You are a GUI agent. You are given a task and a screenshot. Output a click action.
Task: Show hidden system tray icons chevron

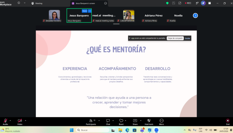[184, 130]
